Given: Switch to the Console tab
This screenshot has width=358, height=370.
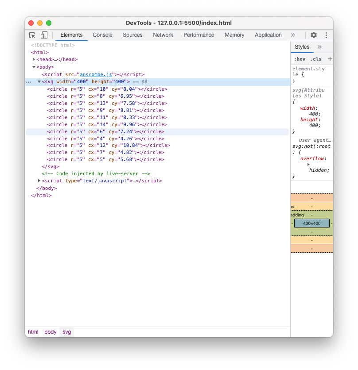Looking at the screenshot, I should (x=102, y=35).
